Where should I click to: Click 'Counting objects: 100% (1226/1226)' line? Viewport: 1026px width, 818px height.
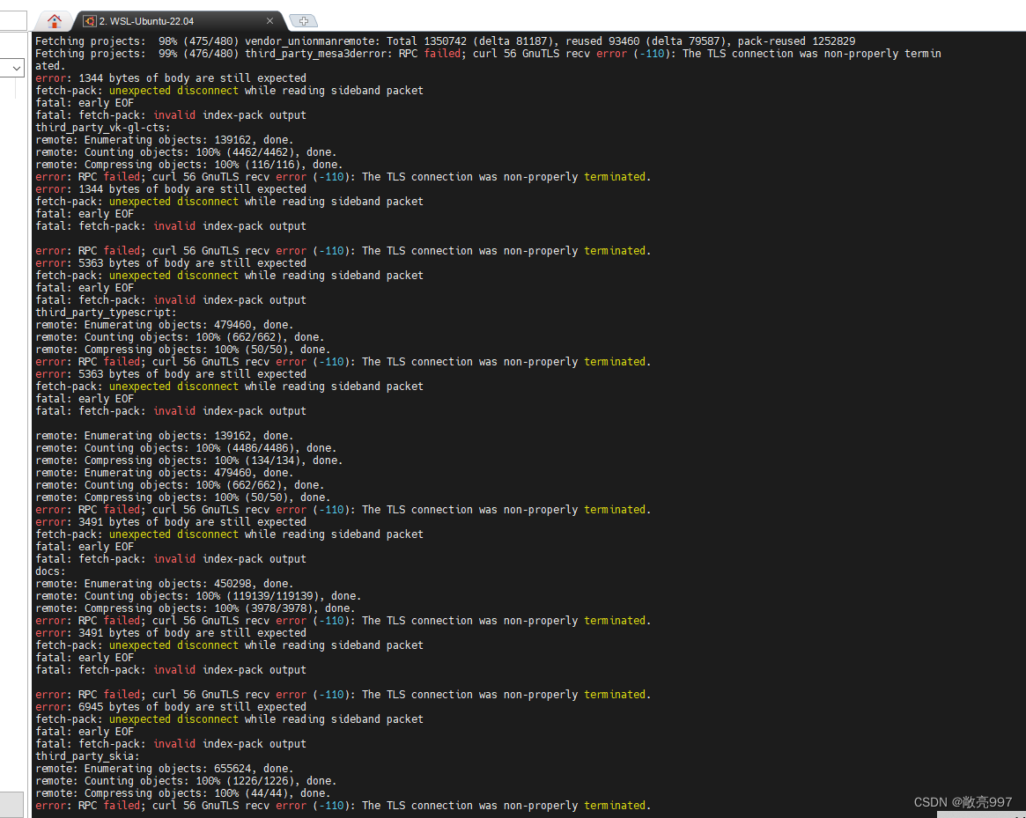[x=186, y=781]
